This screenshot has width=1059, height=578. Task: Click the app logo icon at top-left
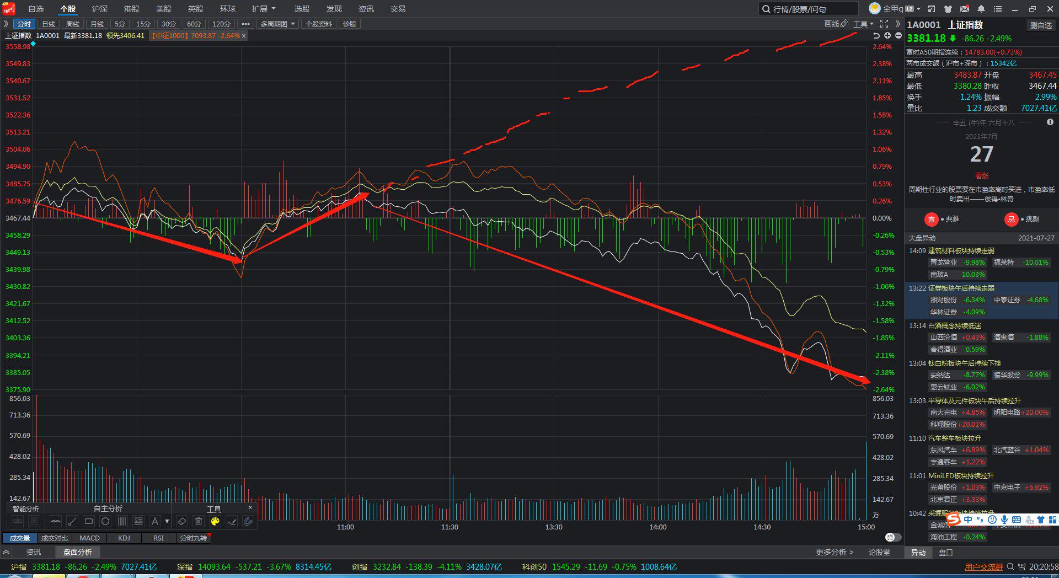[x=9, y=9]
